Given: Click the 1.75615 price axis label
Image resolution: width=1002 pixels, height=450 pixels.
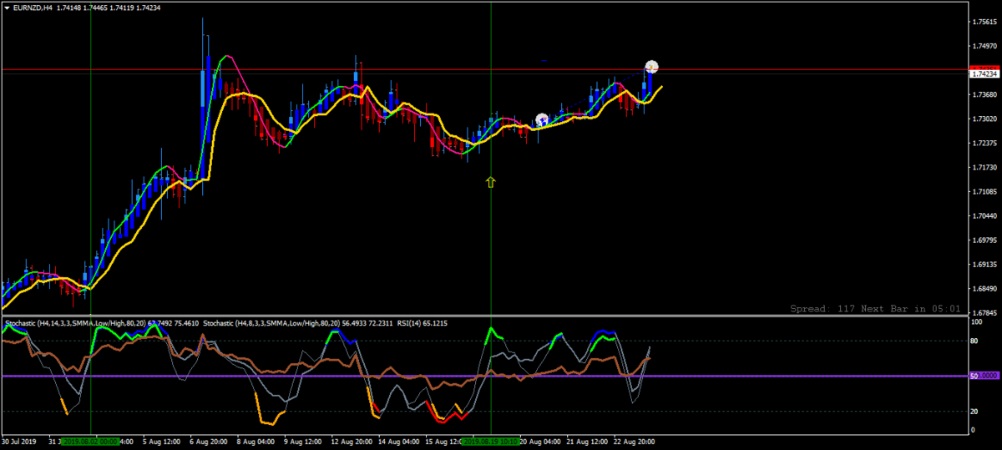Looking at the screenshot, I should (x=986, y=22).
